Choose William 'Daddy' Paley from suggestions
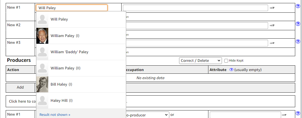This screenshot has width=302, height=118. click(69, 52)
